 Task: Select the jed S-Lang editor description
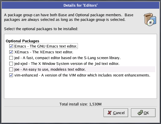[x=67, y=58]
